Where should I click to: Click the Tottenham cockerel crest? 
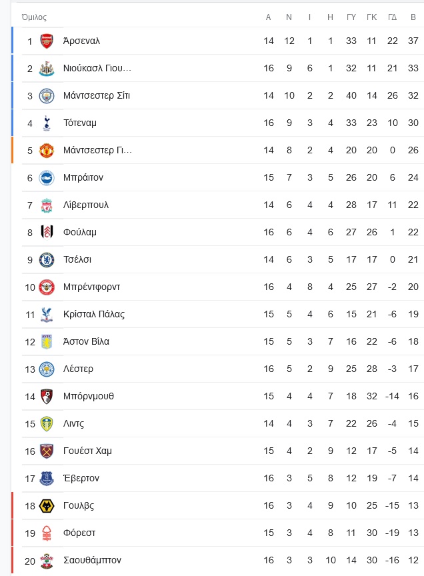[x=47, y=123]
